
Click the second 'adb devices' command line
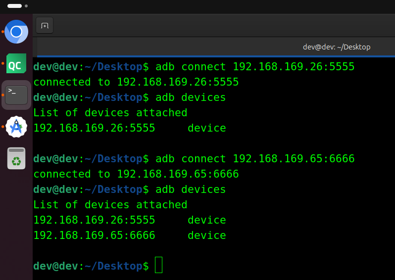coord(191,189)
